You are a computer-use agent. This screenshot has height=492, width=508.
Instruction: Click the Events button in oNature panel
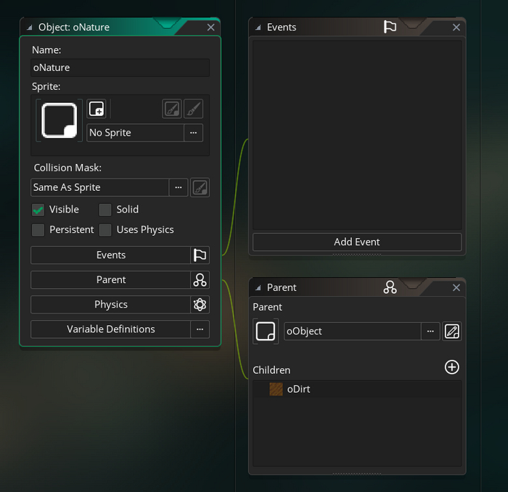pyautogui.click(x=110, y=255)
